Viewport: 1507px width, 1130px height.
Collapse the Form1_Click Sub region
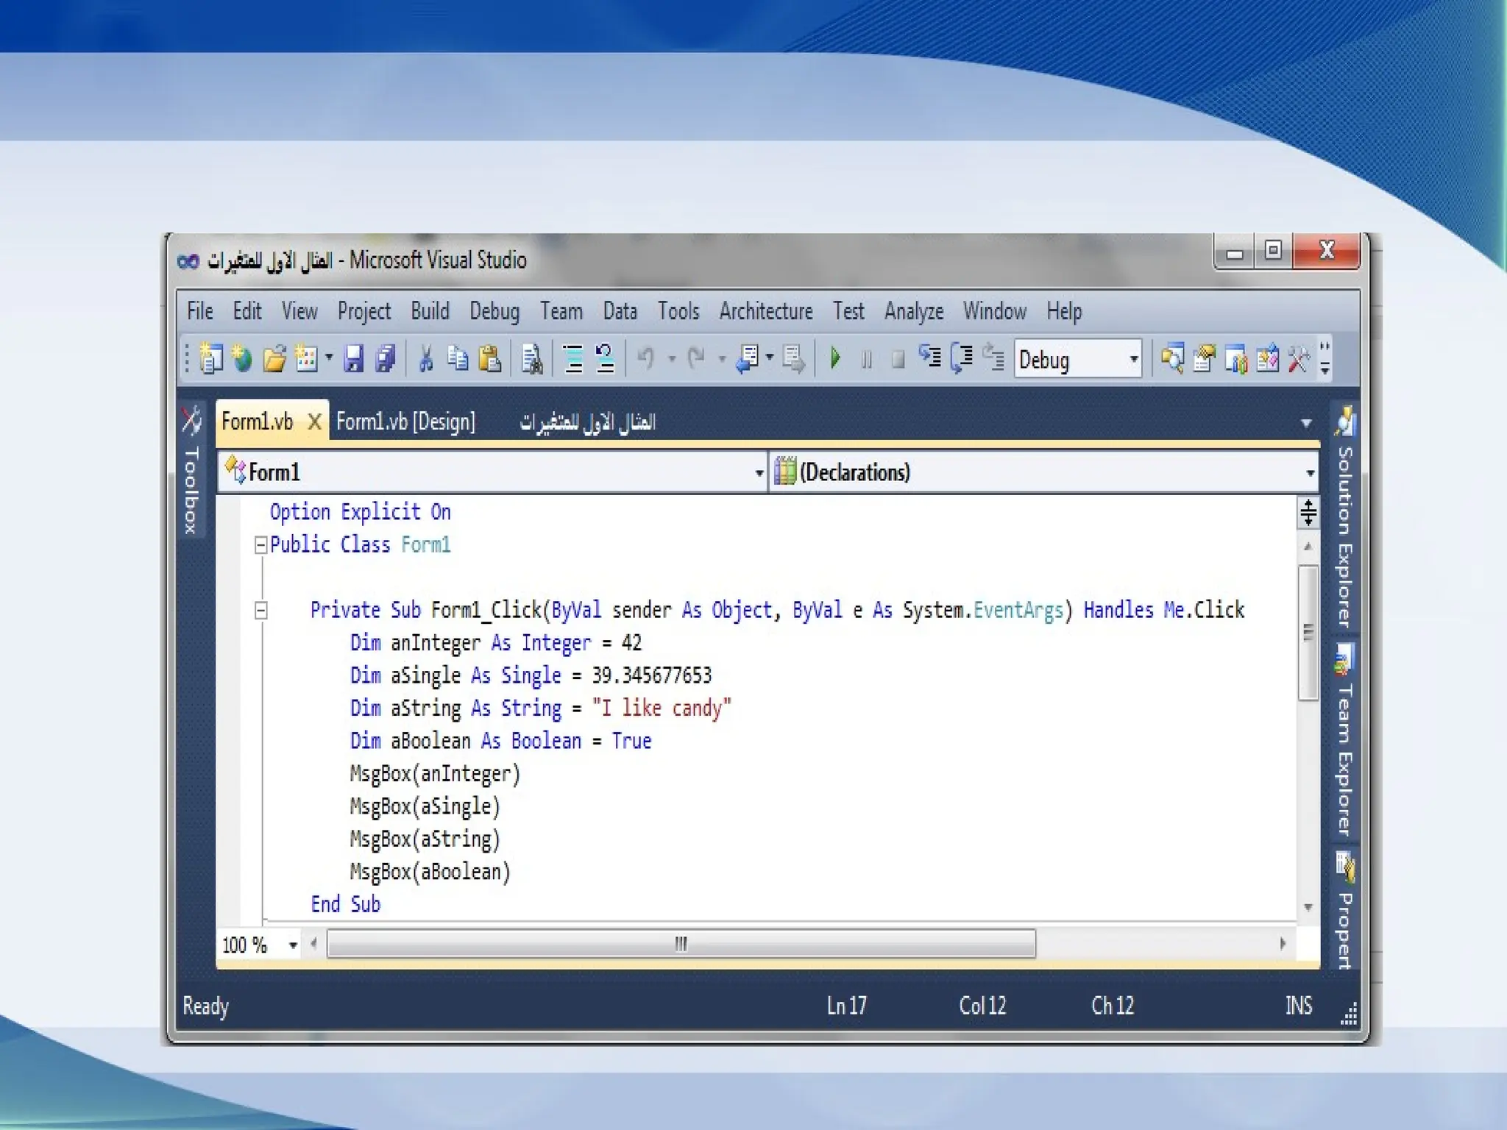click(260, 611)
